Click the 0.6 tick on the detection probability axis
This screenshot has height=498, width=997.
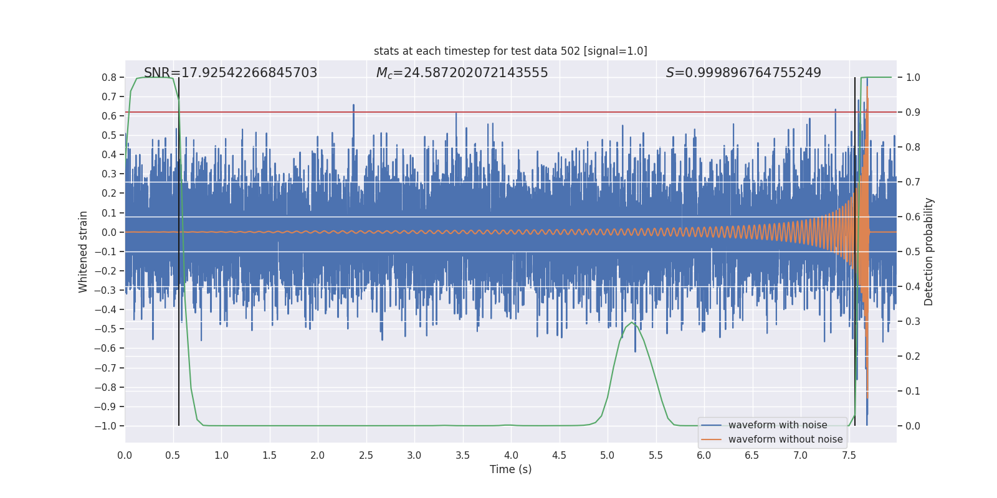coord(913,217)
